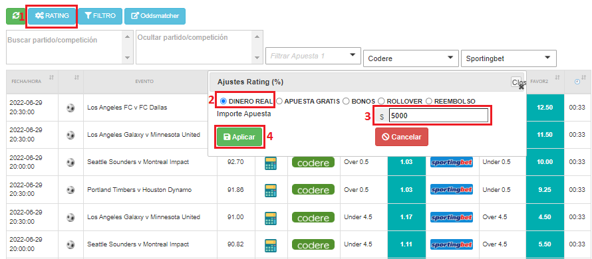Select the APUESTA GRATIS radio option
Image resolution: width=592 pixels, height=259 pixels.
coord(279,101)
